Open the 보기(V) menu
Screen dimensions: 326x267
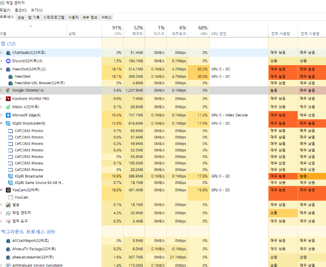[x=37, y=10]
